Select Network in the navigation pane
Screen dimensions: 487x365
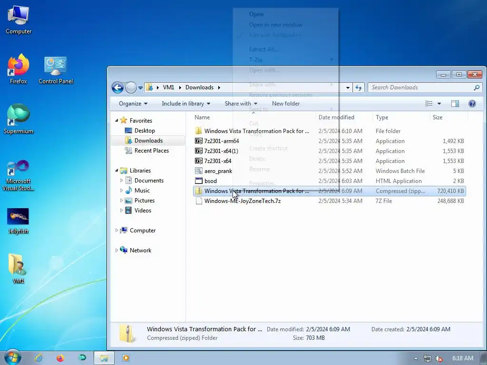click(x=140, y=250)
